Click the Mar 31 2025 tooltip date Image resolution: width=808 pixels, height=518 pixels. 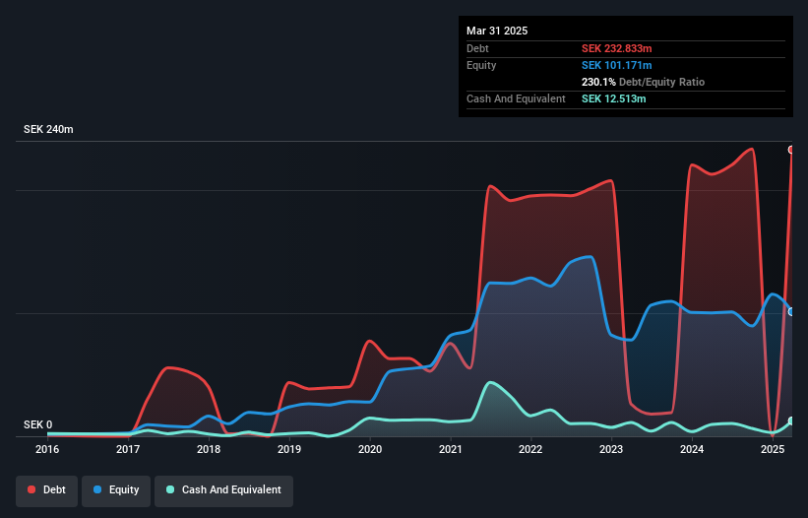click(497, 31)
